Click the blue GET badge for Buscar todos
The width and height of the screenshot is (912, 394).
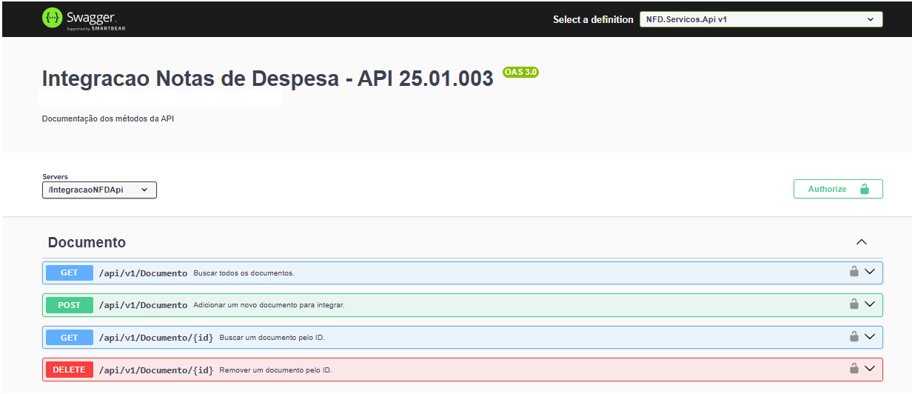coord(70,273)
